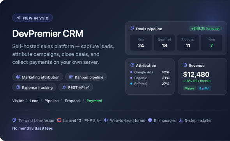This screenshot has width=230, height=141.
Task: Select the Expense tracking chip
Action: point(34,87)
